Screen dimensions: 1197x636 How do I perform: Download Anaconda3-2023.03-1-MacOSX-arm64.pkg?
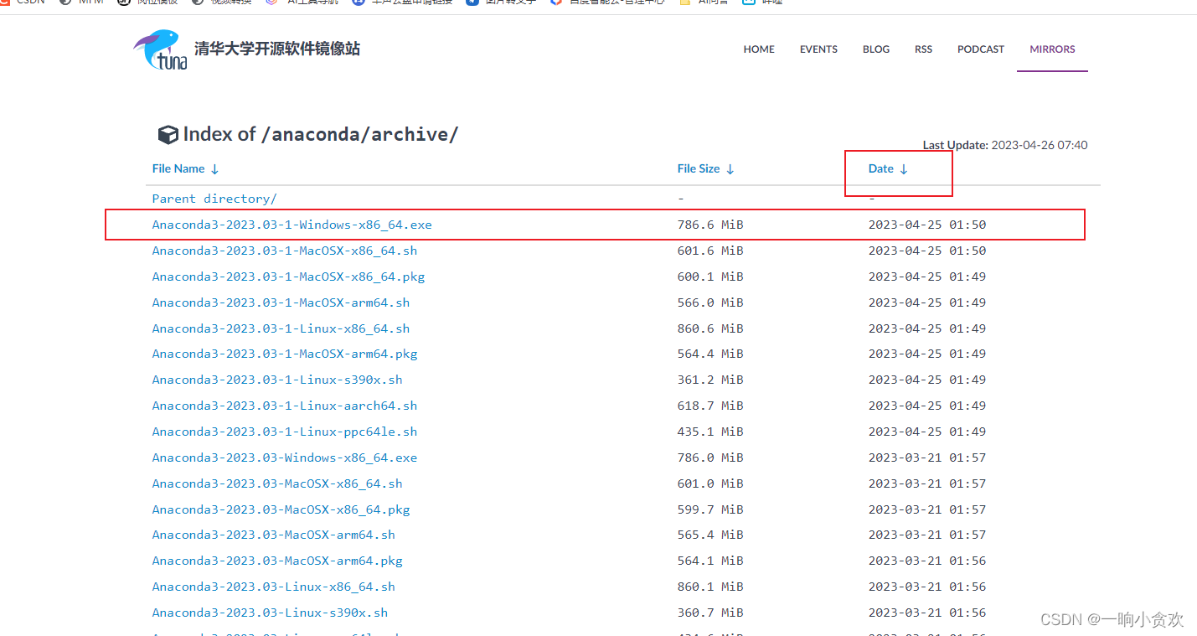pyautogui.click(x=284, y=354)
